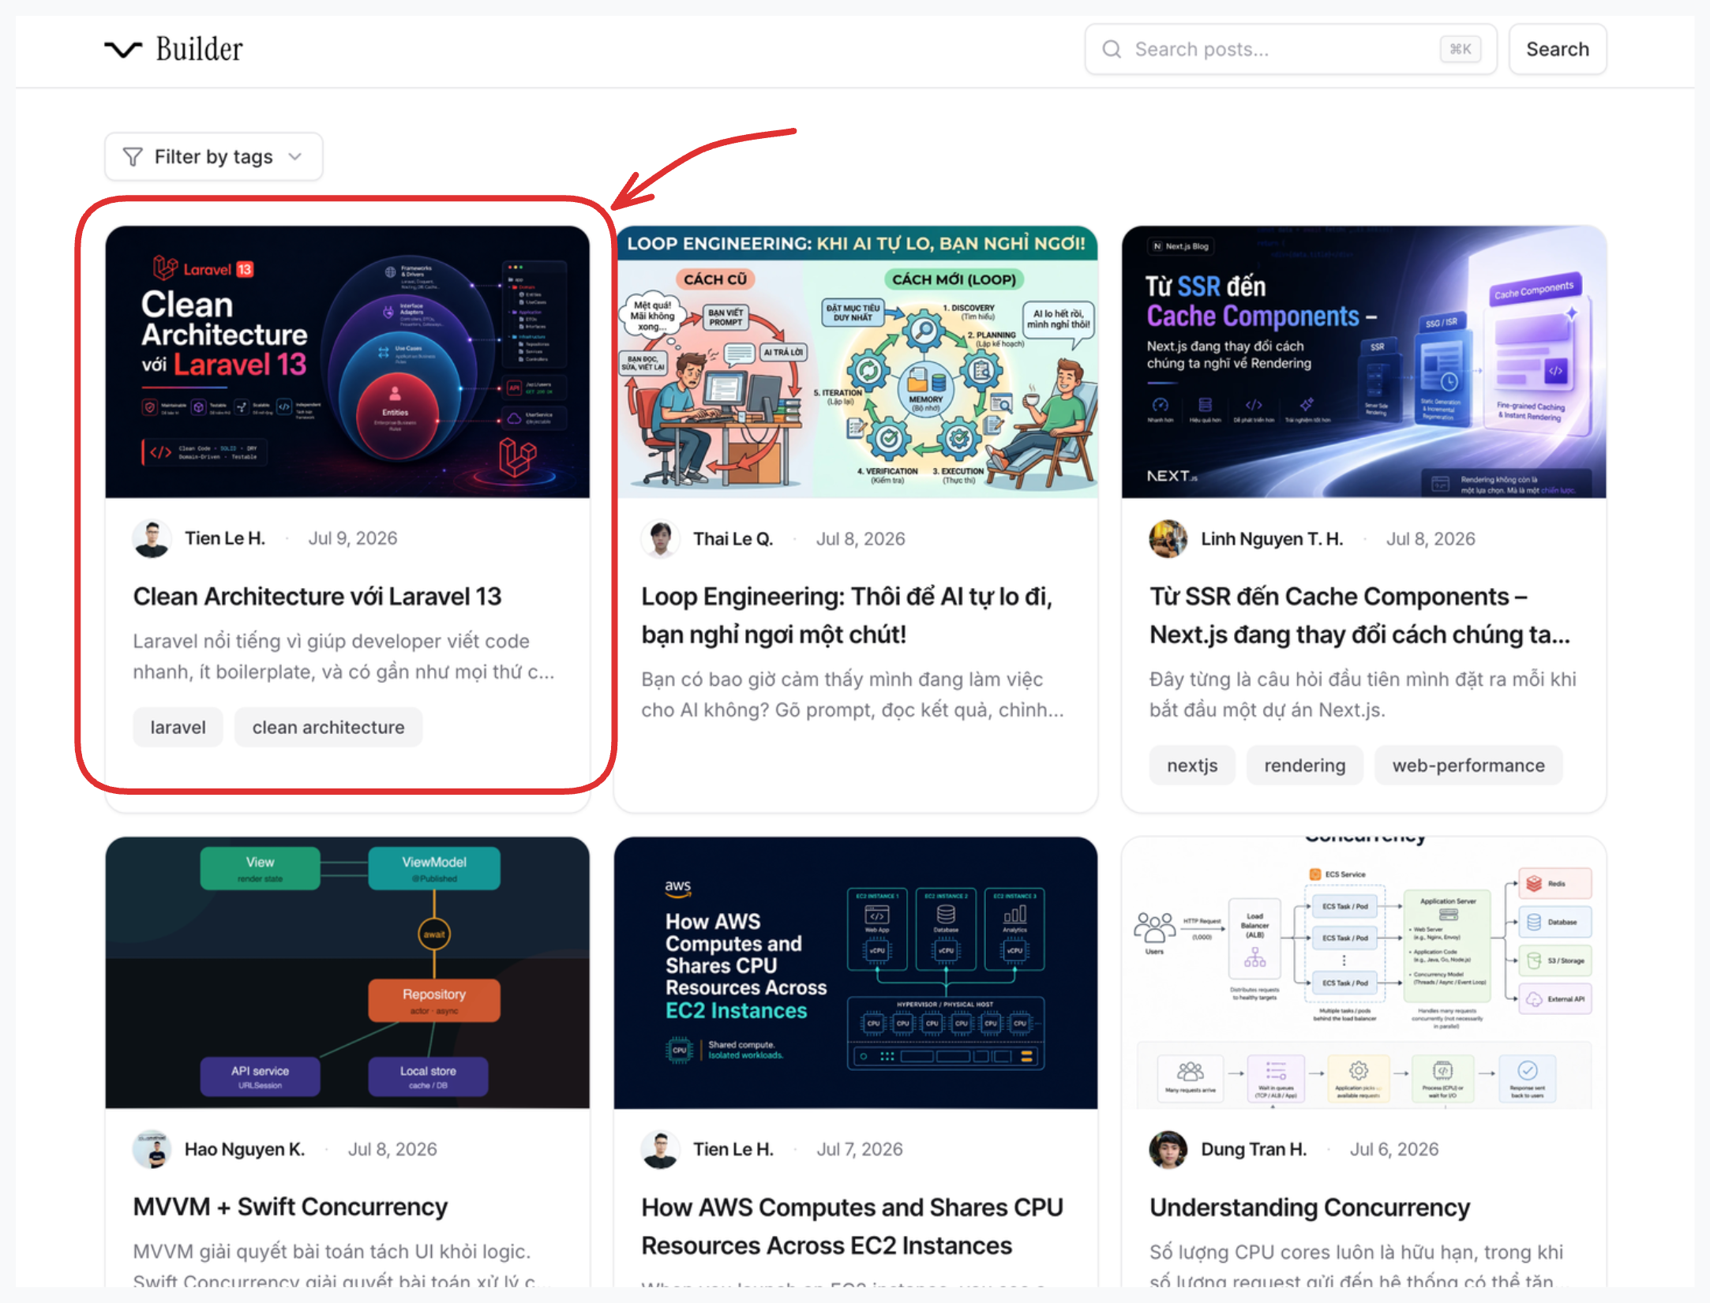The image size is (1710, 1303).
Task: Open the Laravel 13 Clean Architecture cover image
Action: (x=347, y=362)
